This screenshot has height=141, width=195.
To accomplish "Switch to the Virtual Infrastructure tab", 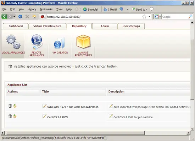I will click(x=47, y=26).
